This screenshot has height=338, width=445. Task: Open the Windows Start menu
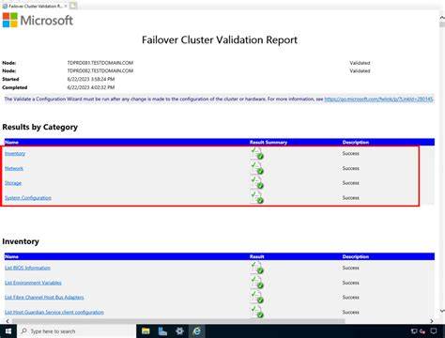coord(8,331)
